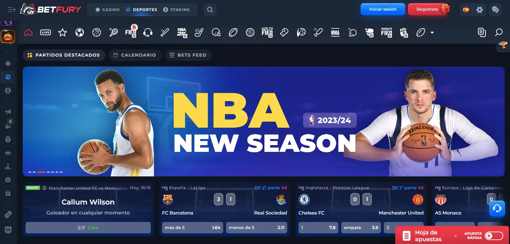Select the ice hockey stick icon
The image size is (510, 244).
point(199,33)
